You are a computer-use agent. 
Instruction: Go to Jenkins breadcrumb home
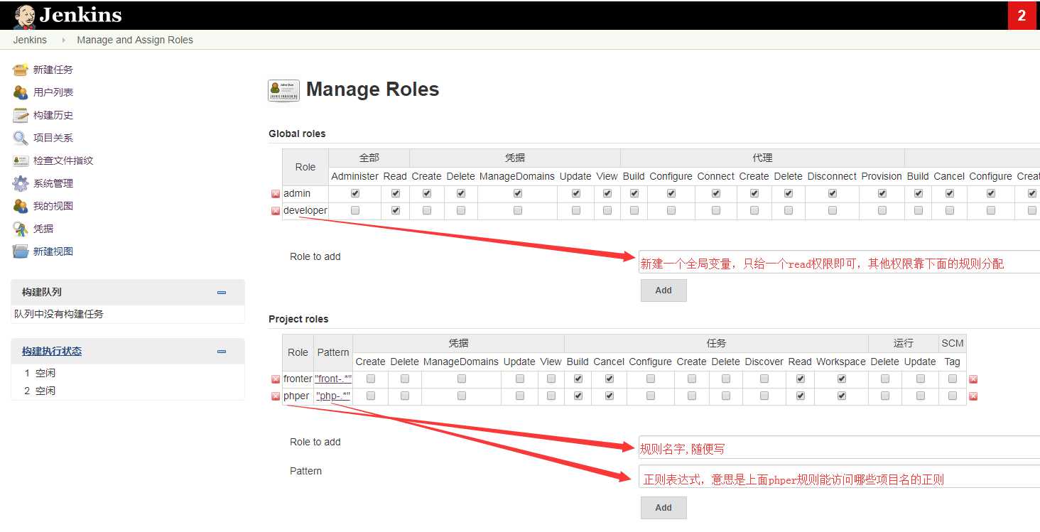pyautogui.click(x=30, y=40)
